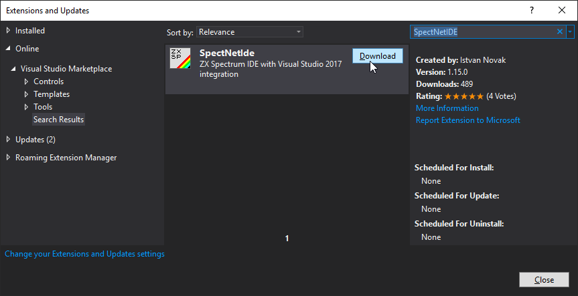The height and width of the screenshot is (296, 578).
Task: Select the Visual Studio Marketplace label
Action: tap(66, 69)
